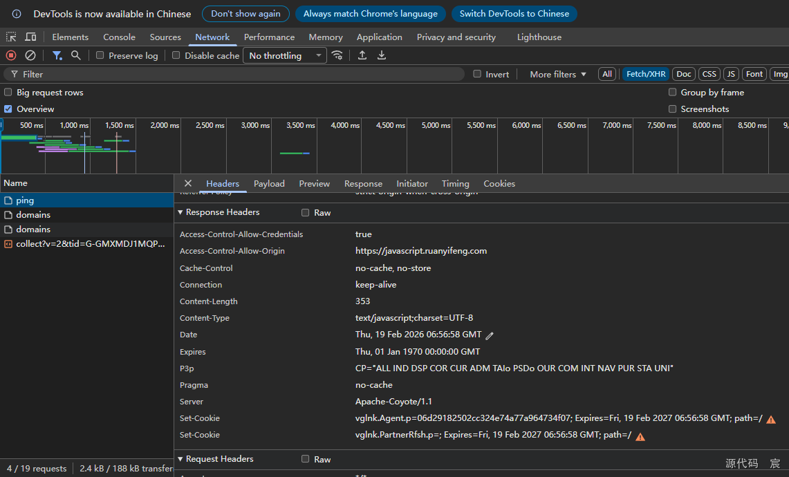
Task: Click the Filter text input
Action: [234, 74]
